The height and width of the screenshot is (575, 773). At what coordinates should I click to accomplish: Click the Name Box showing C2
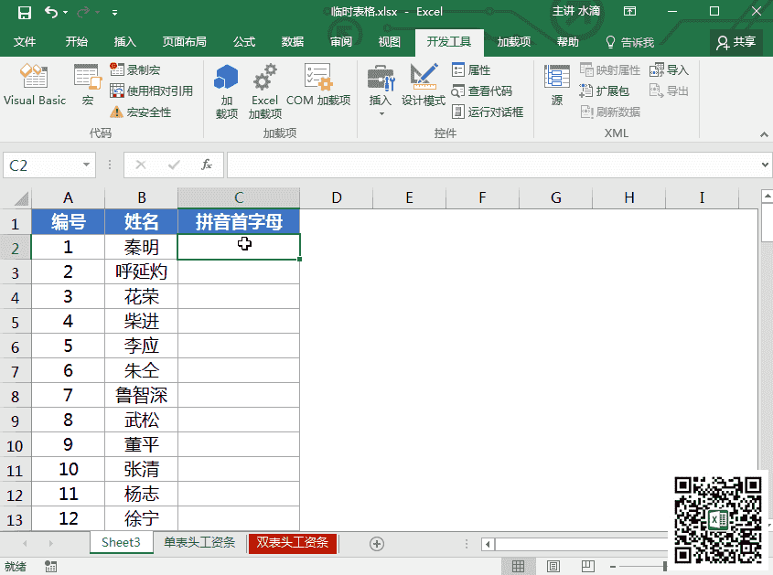42,165
